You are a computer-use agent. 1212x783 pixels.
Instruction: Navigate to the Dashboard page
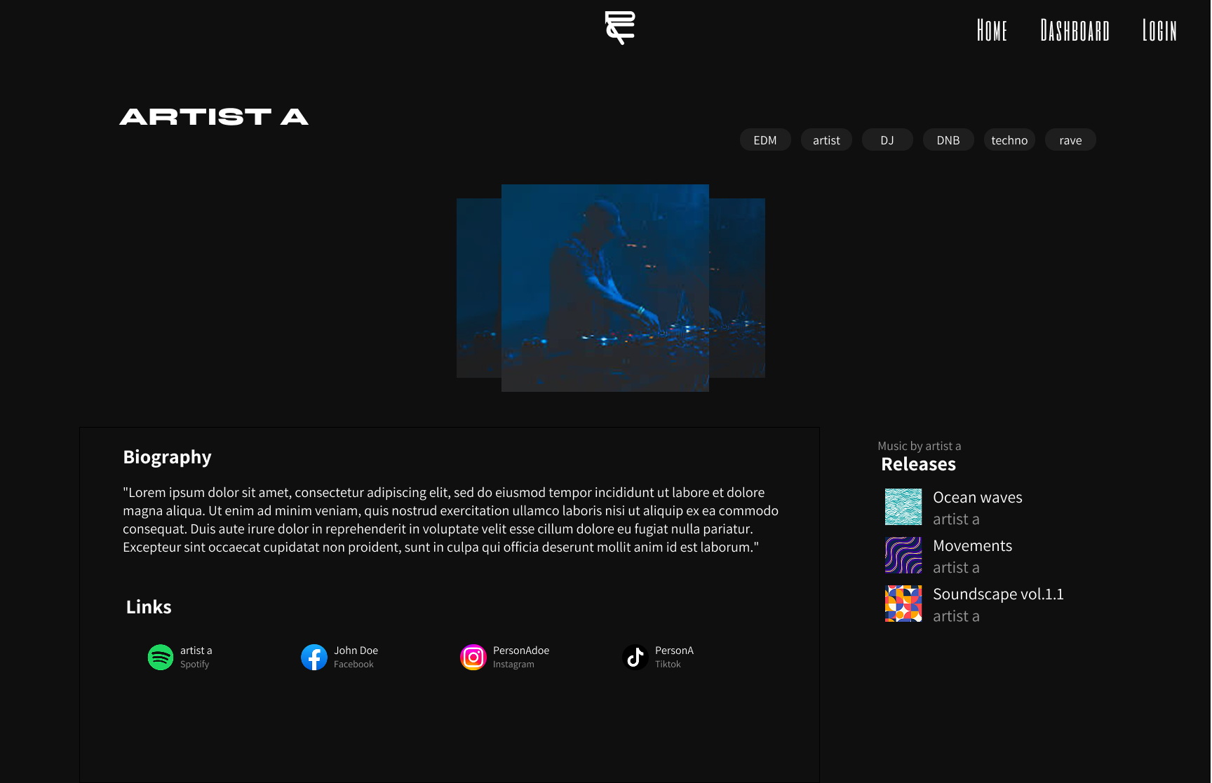click(x=1075, y=31)
